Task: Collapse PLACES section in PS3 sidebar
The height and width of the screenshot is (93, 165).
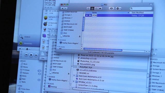Action: [58, 47]
